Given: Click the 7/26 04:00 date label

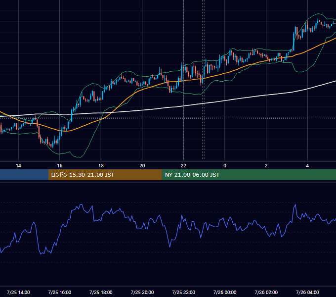Looking at the screenshot, I should click(x=307, y=292).
